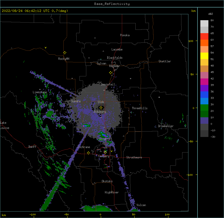The image size is (224, 218).
Task: Select the indigo 10 dBZ legend swatch
Action: 204,121
